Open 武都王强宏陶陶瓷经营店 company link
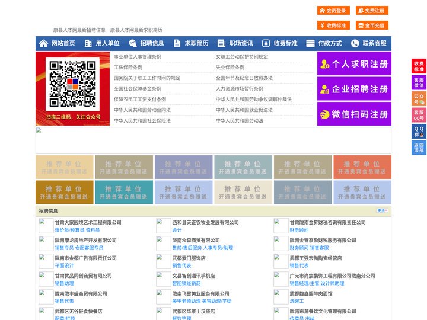 coord(316,258)
